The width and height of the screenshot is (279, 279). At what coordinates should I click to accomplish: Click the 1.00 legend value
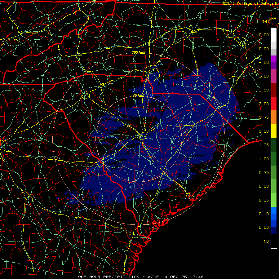[x=264, y=159]
